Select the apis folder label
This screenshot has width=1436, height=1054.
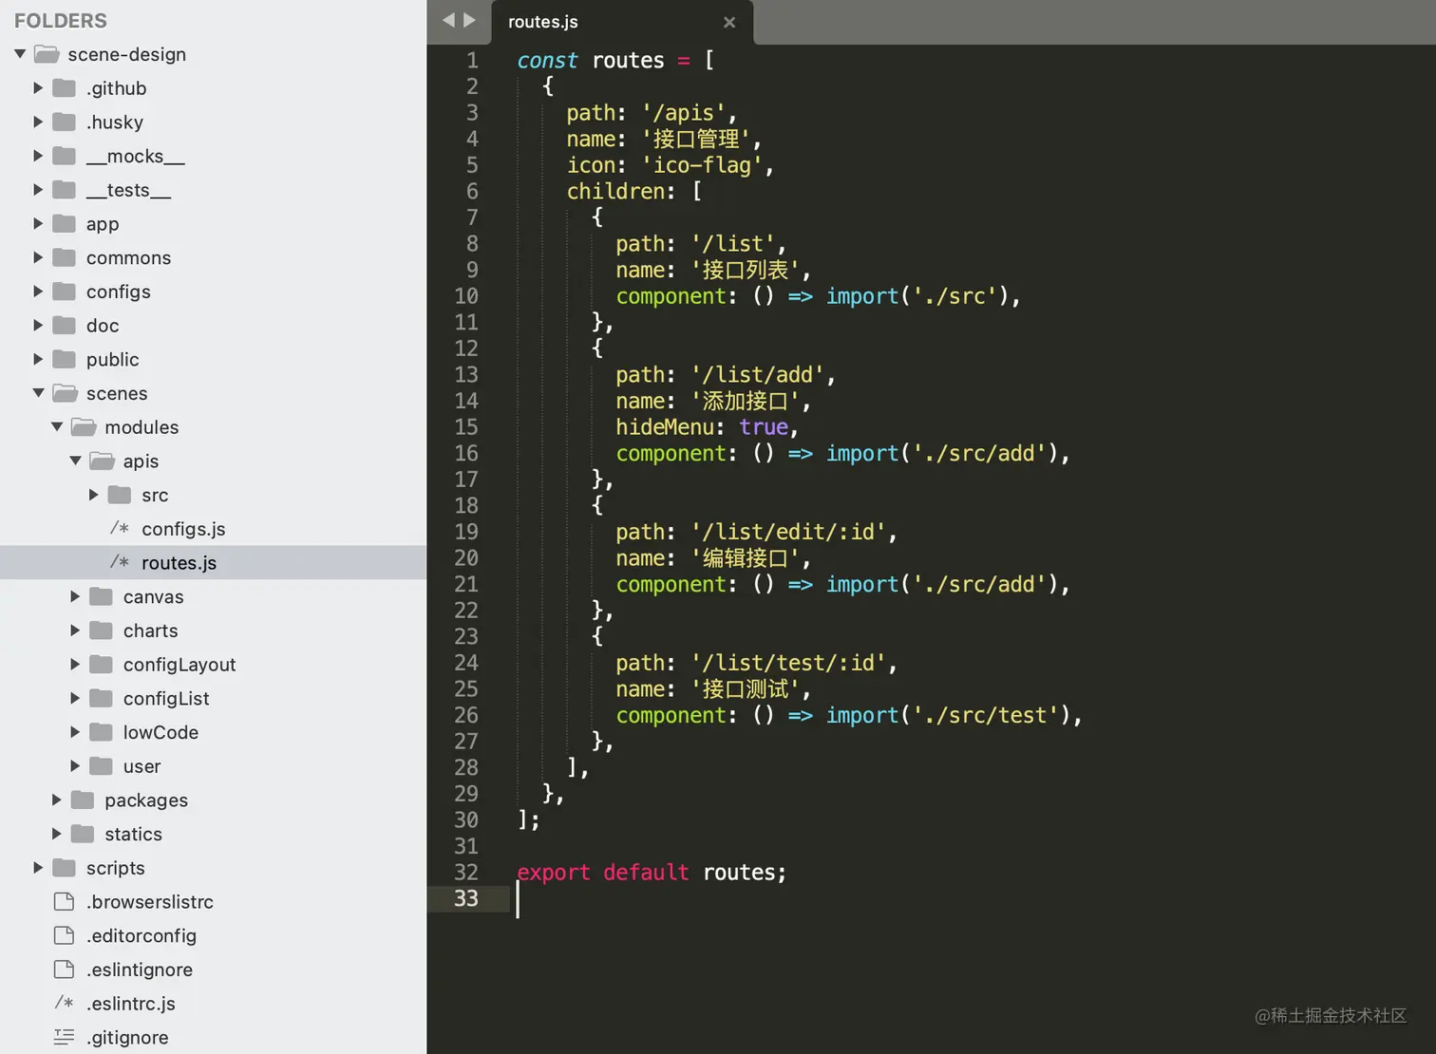(141, 461)
